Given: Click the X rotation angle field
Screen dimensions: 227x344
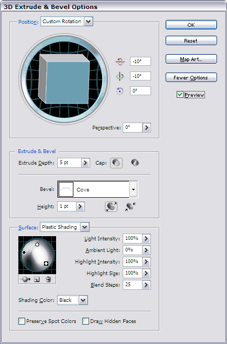Looking at the screenshot, I should coord(140,61).
